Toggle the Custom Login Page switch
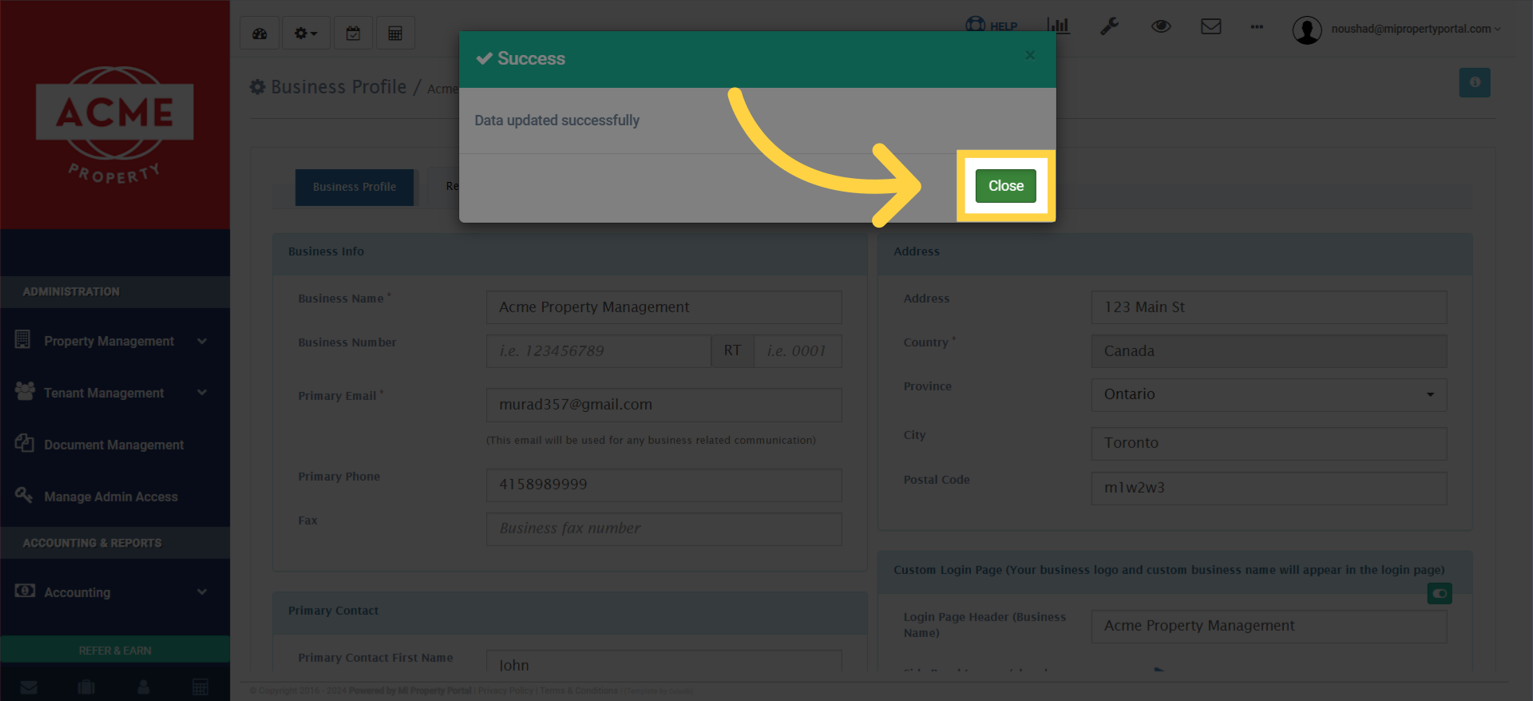Image resolution: width=1533 pixels, height=701 pixels. (x=1440, y=593)
